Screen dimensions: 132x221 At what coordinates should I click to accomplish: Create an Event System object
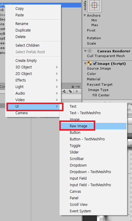(80, 211)
